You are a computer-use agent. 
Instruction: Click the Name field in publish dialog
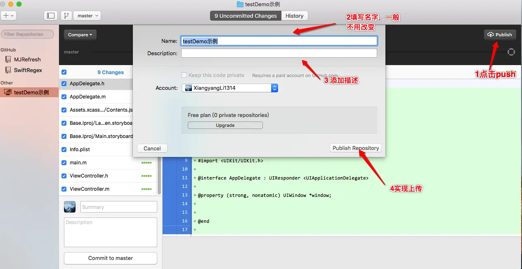coord(279,41)
